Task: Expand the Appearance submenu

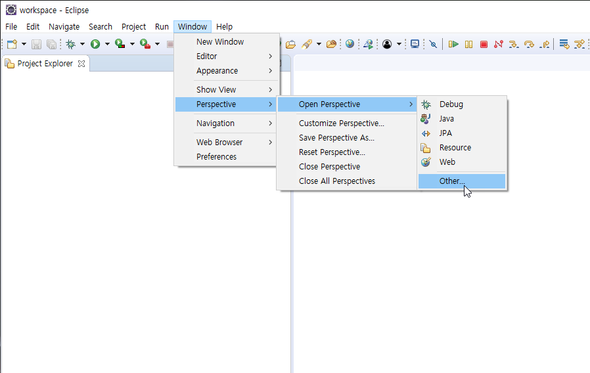Action: (x=227, y=71)
